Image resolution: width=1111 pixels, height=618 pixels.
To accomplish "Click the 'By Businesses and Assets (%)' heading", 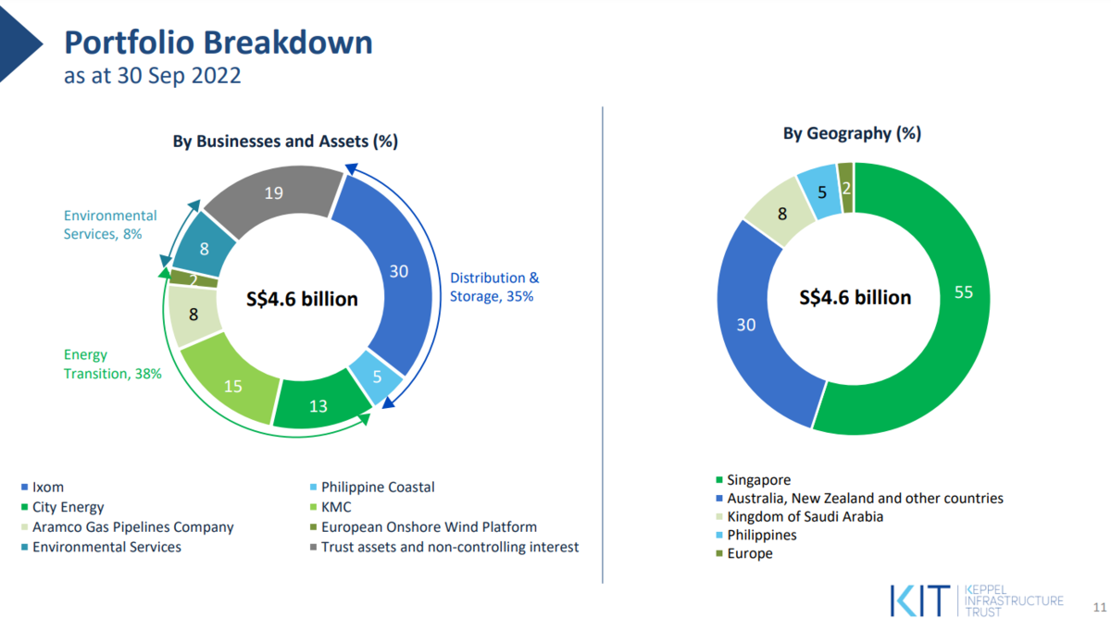I will coord(285,142).
